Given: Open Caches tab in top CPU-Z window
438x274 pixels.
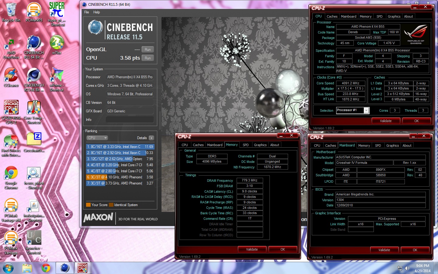Looking at the screenshot, I should 332,16.
